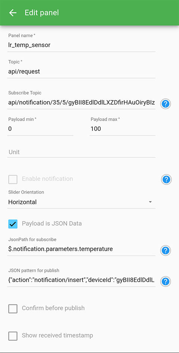
Task: Select the Horizontal orientation value
Action: (22, 202)
